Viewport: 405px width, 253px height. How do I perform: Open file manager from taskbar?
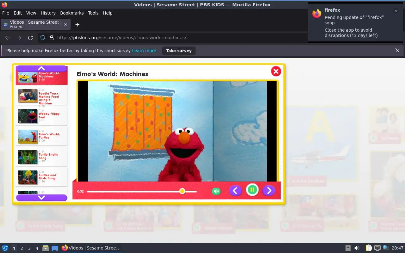click(x=46, y=248)
